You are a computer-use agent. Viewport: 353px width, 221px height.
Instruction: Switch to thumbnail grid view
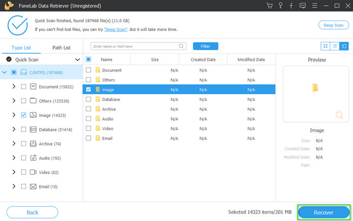pyautogui.click(x=325, y=46)
